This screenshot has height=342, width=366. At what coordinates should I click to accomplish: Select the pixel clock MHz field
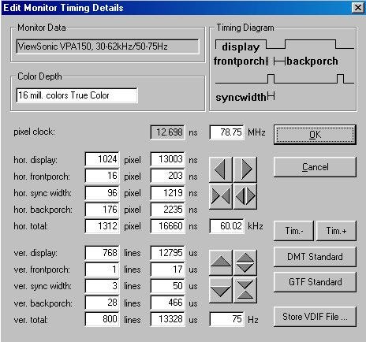coord(226,132)
